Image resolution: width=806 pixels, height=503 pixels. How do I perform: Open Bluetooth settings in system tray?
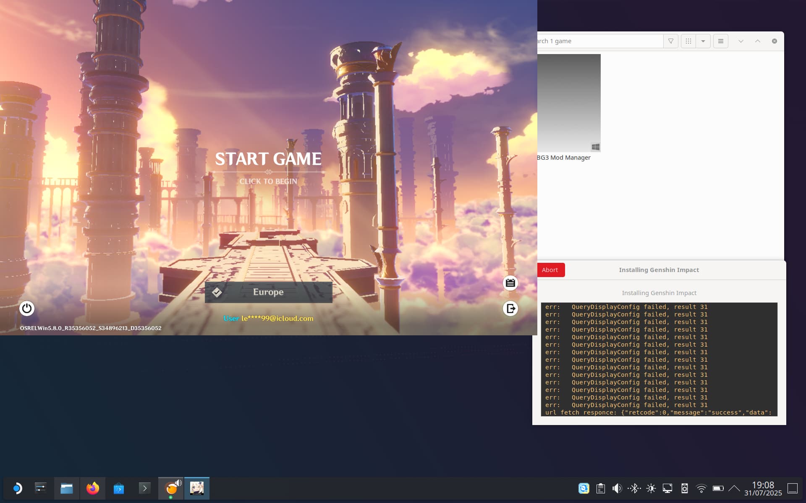pyautogui.click(x=634, y=488)
